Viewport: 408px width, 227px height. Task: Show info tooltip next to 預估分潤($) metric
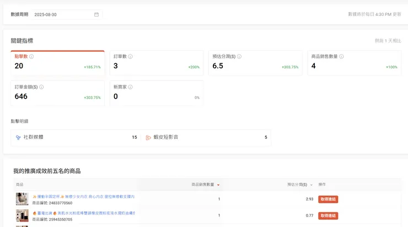click(239, 56)
